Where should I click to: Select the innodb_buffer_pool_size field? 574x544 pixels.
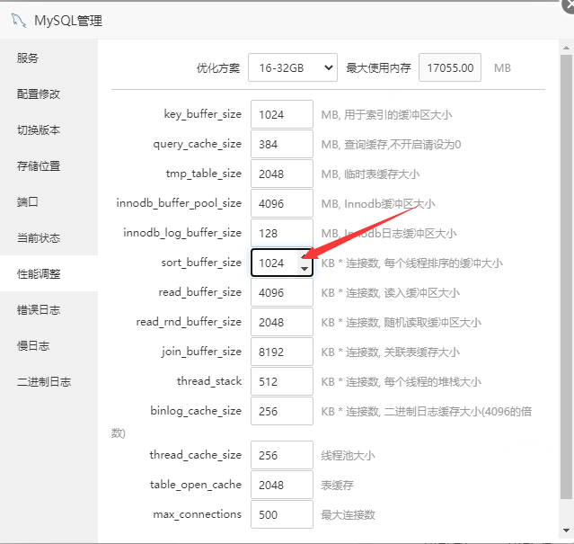pos(281,203)
